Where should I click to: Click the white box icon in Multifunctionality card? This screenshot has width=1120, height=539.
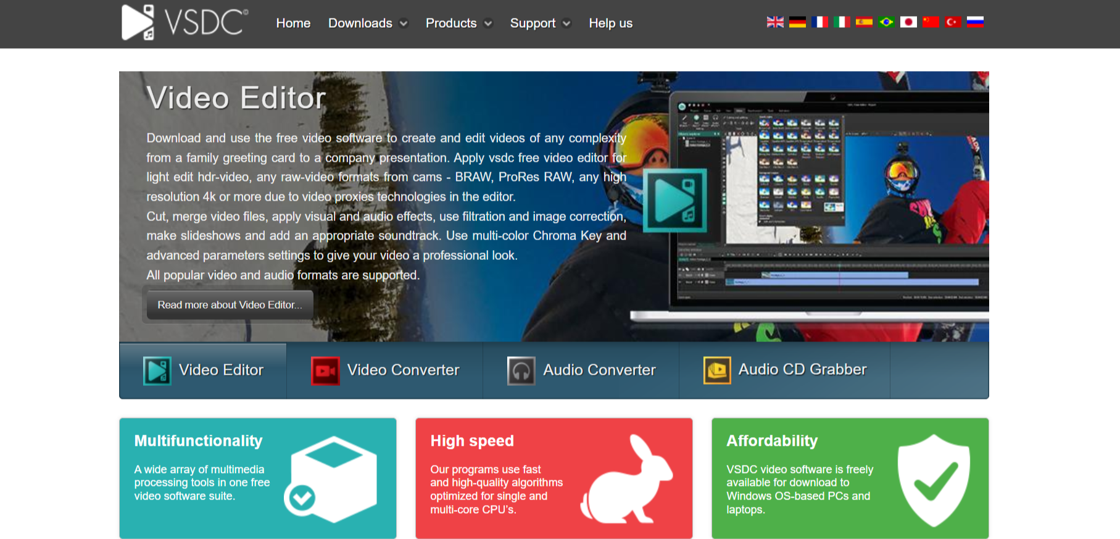click(x=331, y=480)
